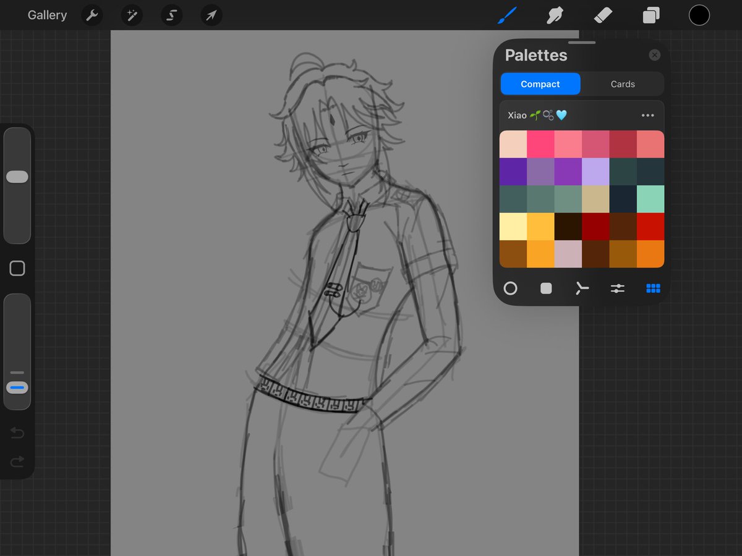Switch to the Value sliders mode

click(618, 288)
